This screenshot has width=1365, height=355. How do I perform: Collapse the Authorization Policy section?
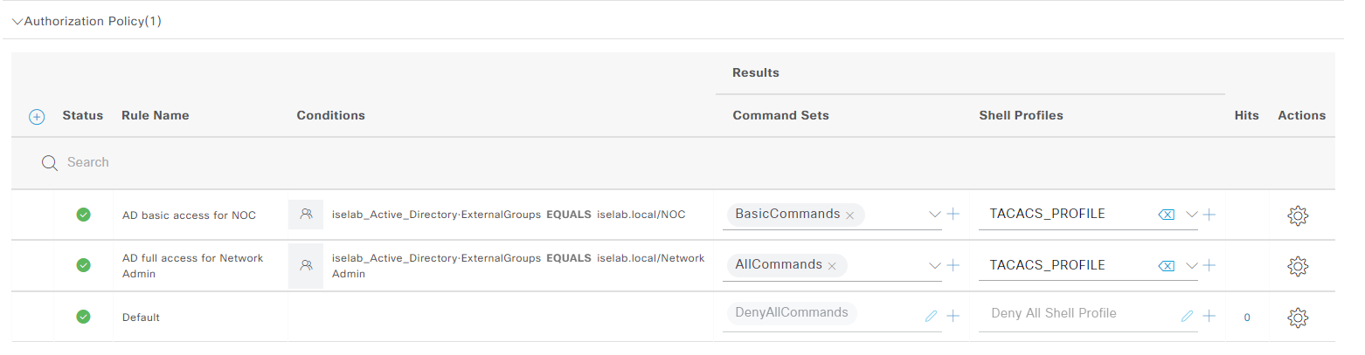(x=17, y=22)
